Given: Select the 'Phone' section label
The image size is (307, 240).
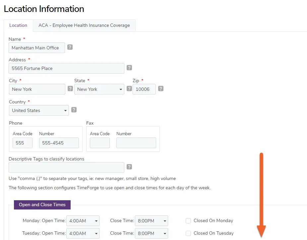Looking at the screenshot, I should 16,123.
